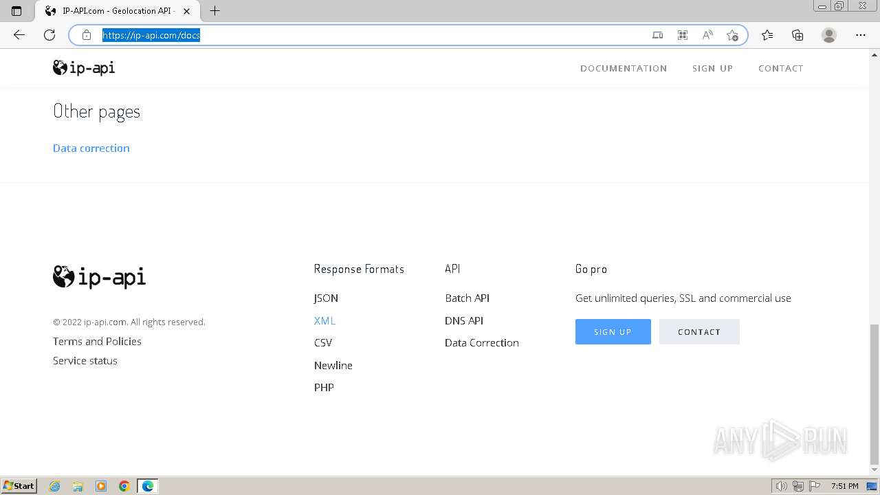Open XML response format link

coord(324,320)
